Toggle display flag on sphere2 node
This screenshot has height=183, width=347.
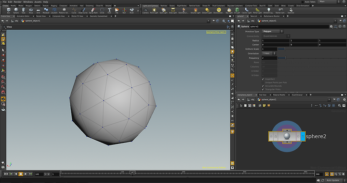pyautogui.click(x=303, y=136)
